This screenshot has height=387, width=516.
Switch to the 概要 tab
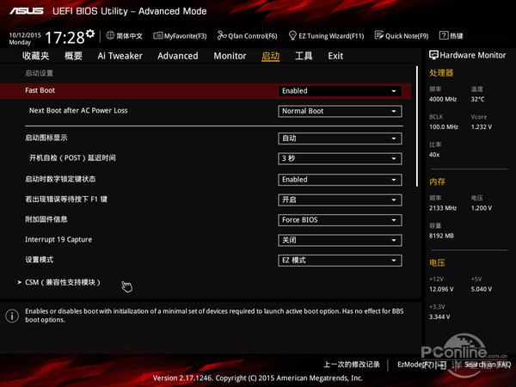[73, 56]
